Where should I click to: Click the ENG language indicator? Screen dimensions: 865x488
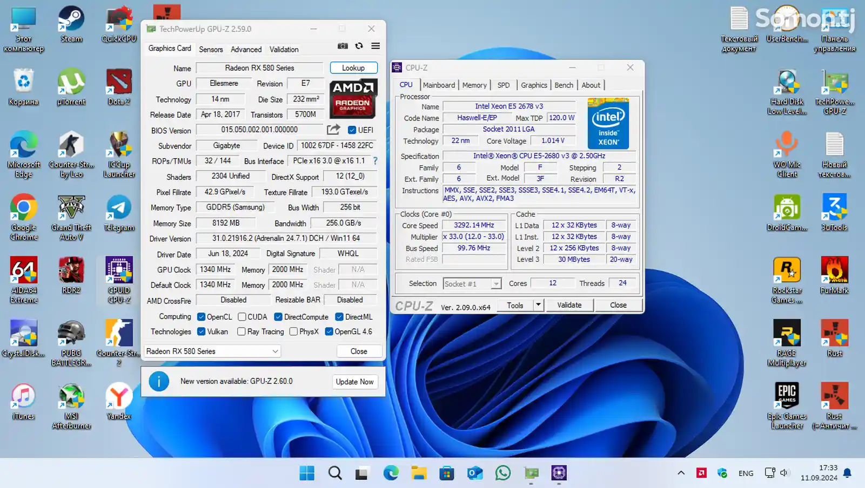pos(746,473)
